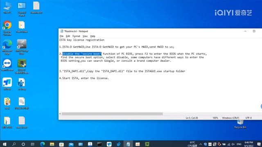Image resolution: width=262 pixels, height=147 pixels.
Task: Open the Mail app from taskbar
Action: point(71,144)
